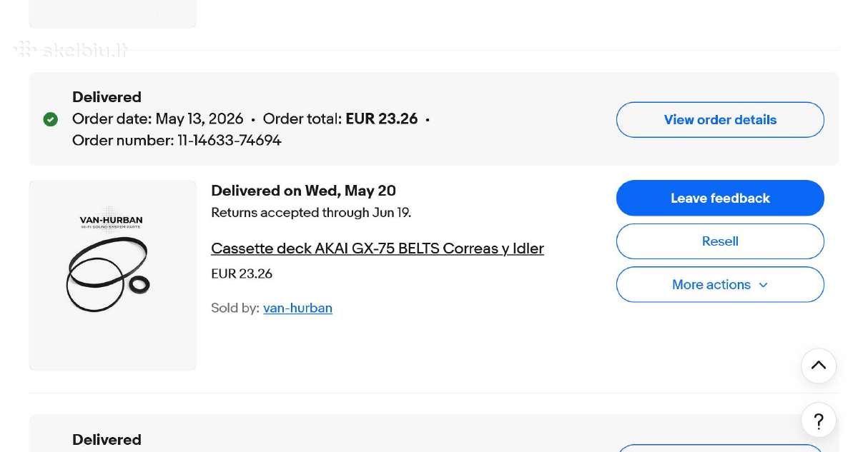The height and width of the screenshot is (452, 858).
Task: Open the AKAI GX-75 belts listing title
Action: coord(378,248)
